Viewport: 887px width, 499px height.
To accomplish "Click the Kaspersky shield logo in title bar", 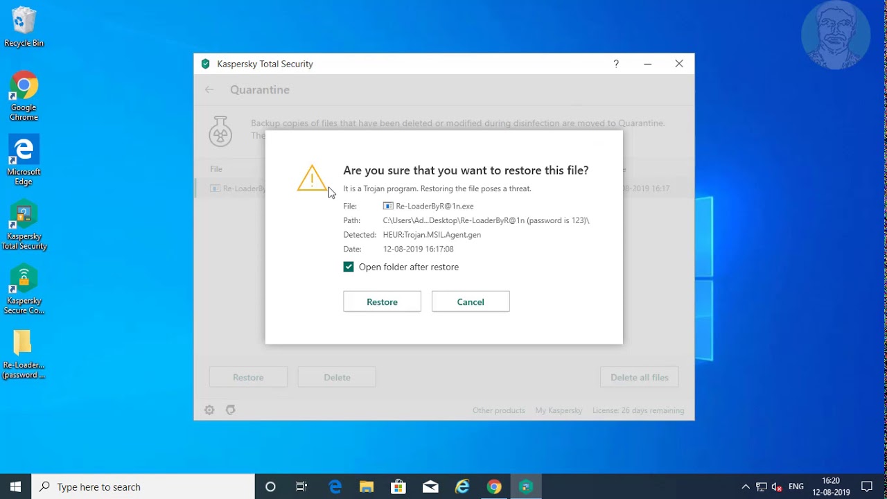I will point(205,64).
